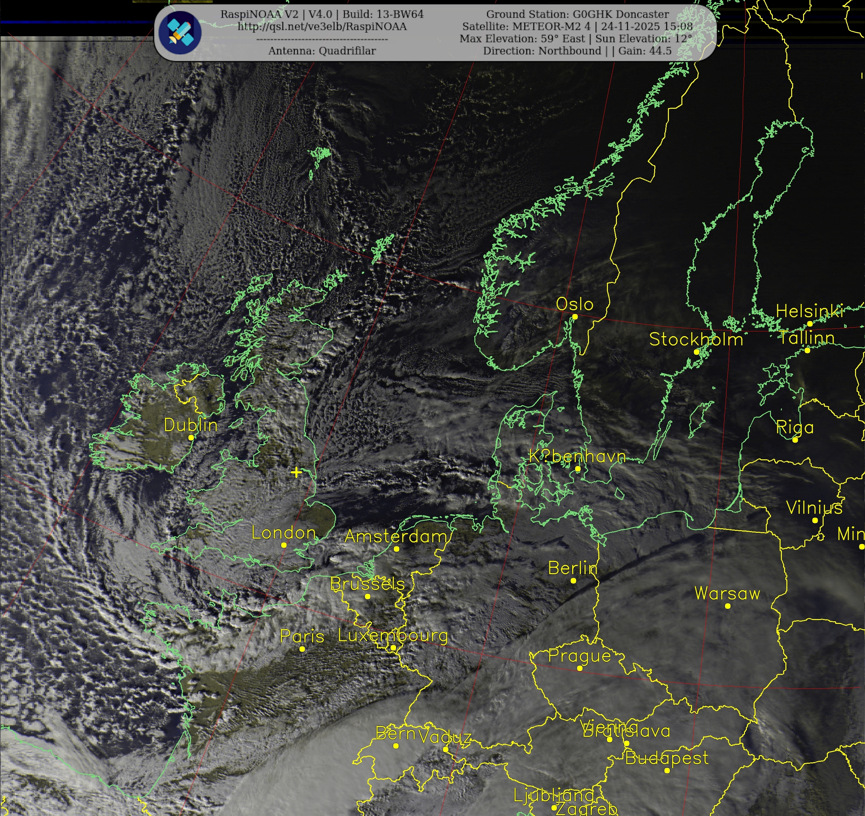
Task: Click the Ground Station G0GHK Doncaster text
Action: click(577, 14)
